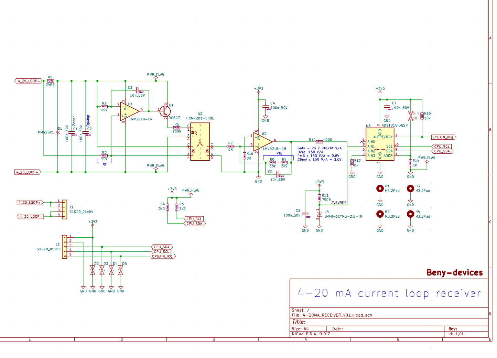Screen dimensions: 497x358
Task: Select the 4_20_LOOP- label at J1
Action: click(x=30, y=217)
